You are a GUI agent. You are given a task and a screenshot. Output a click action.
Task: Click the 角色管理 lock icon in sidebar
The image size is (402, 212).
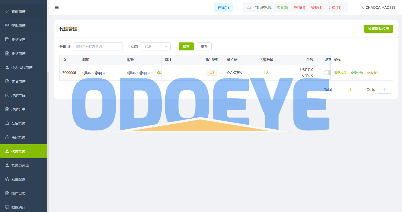pos(7,137)
